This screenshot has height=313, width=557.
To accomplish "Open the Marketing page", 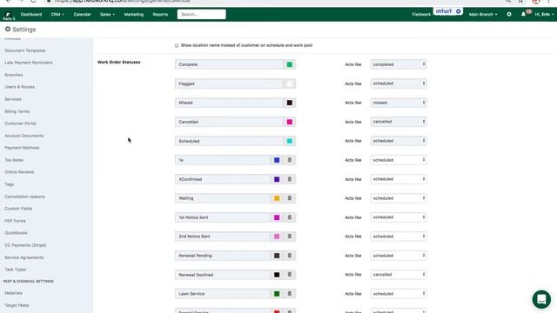I will [x=133, y=15].
